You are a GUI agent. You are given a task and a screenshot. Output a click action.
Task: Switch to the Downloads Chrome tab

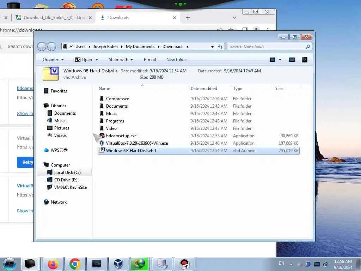(137, 18)
